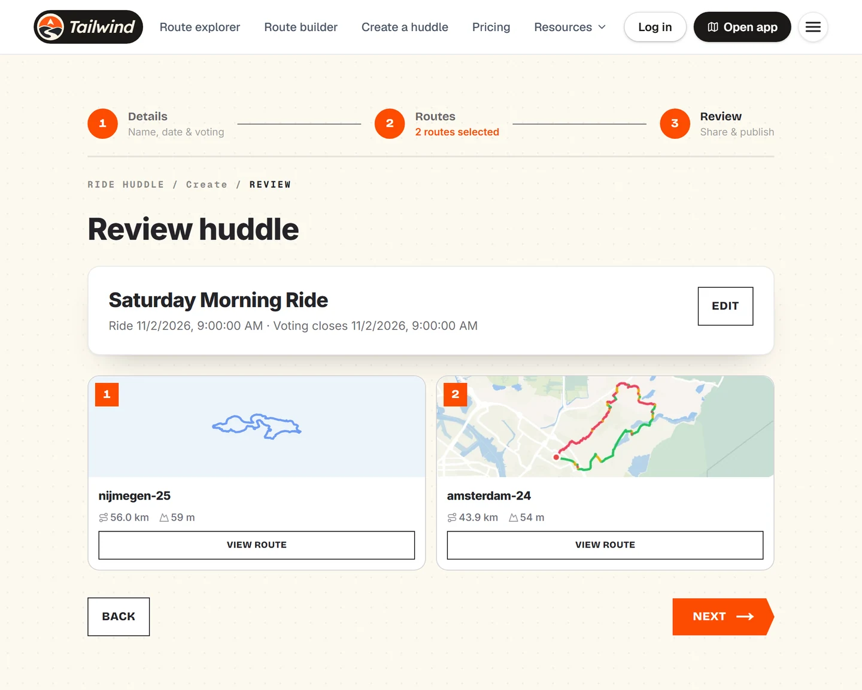Click distance icon on nijmegen-25 card
Viewport: 862px width, 690px height.
click(104, 518)
